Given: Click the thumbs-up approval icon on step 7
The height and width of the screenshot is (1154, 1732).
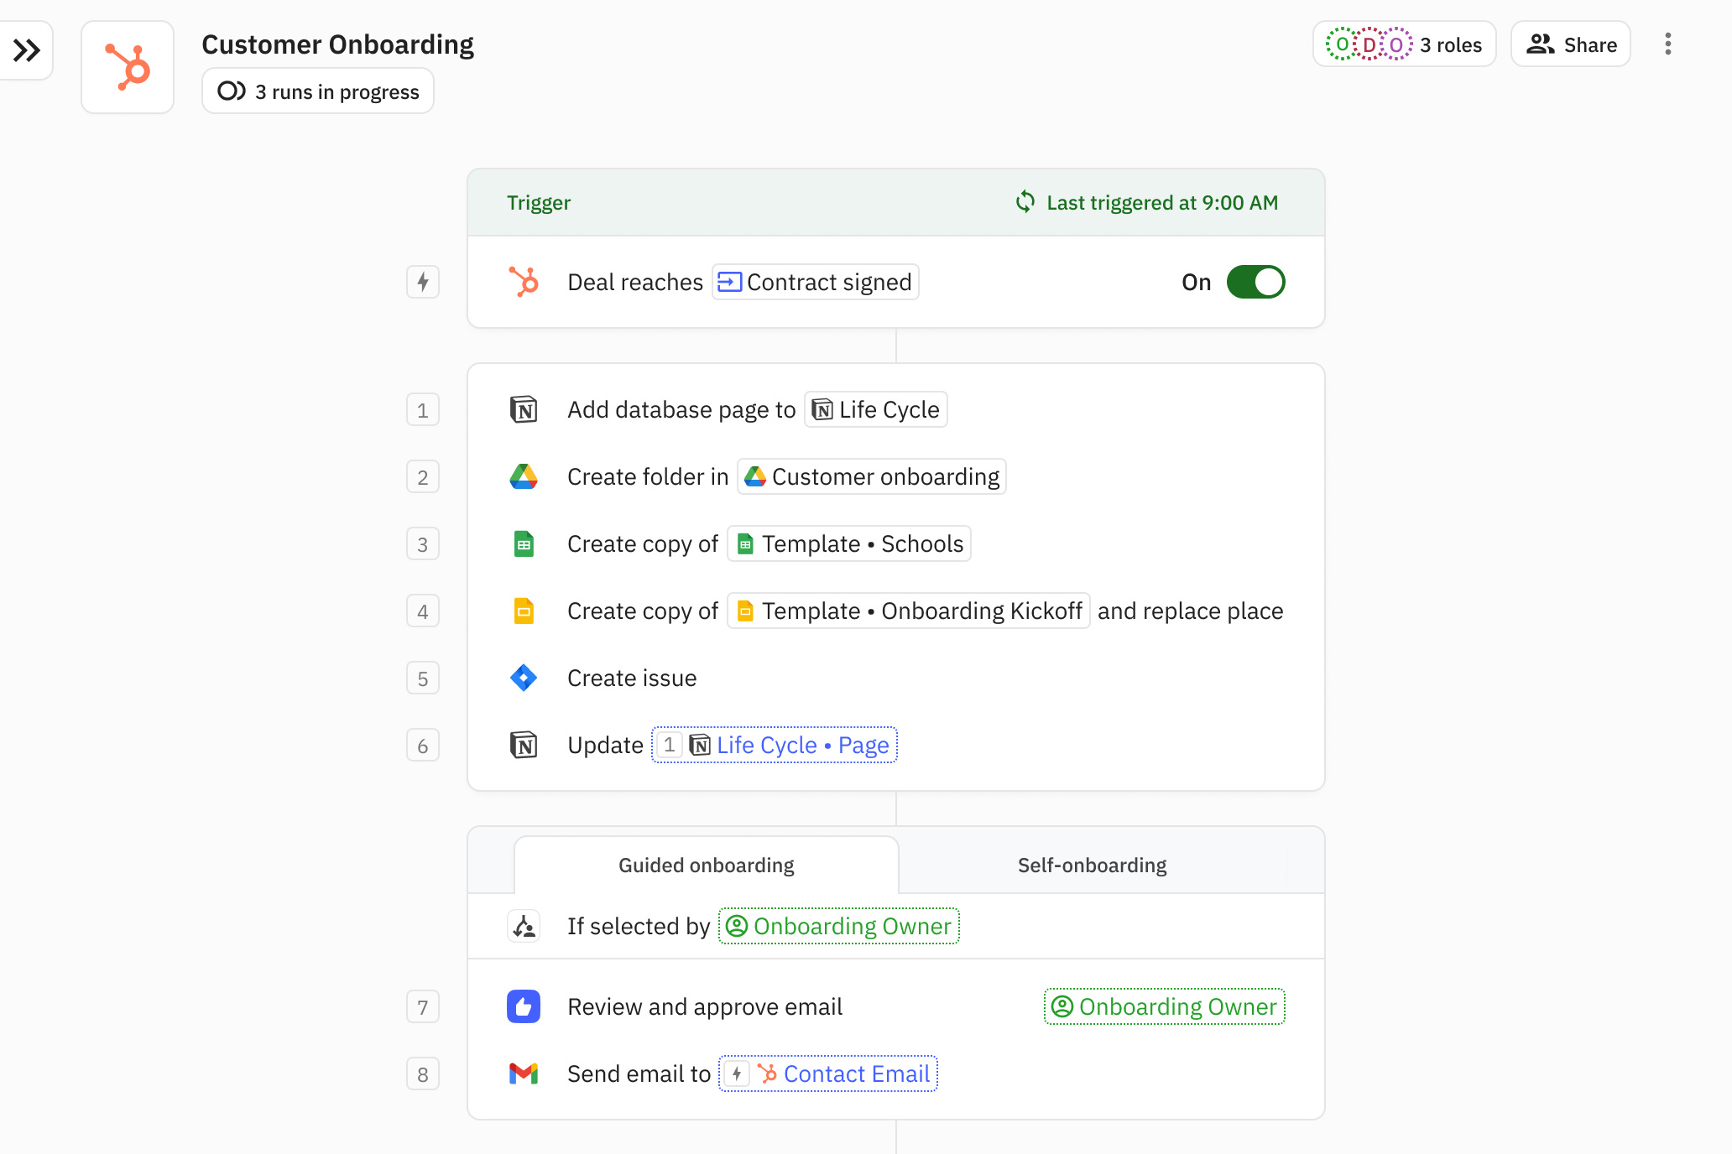Looking at the screenshot, I should click(x=524, y=1006).
